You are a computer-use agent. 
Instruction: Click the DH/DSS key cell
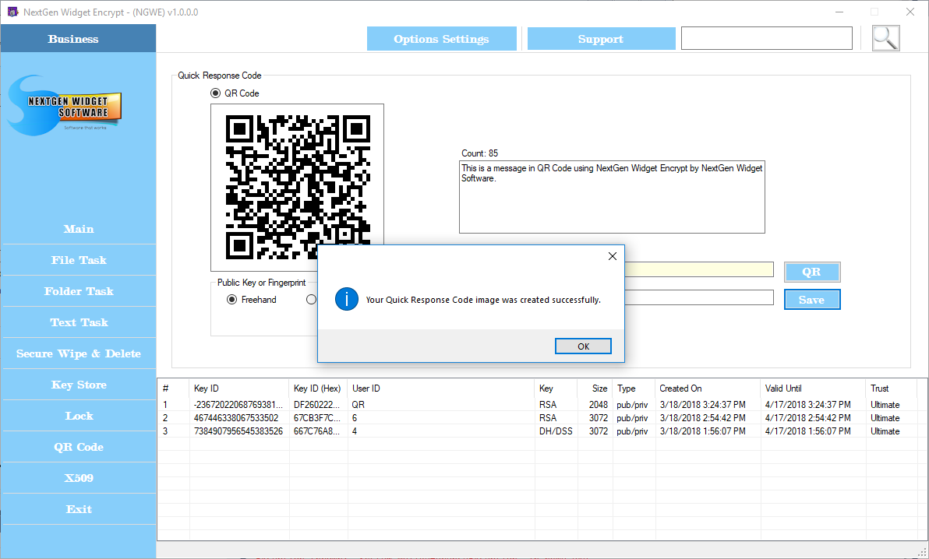pyautogui.click(x=556, y=431)
